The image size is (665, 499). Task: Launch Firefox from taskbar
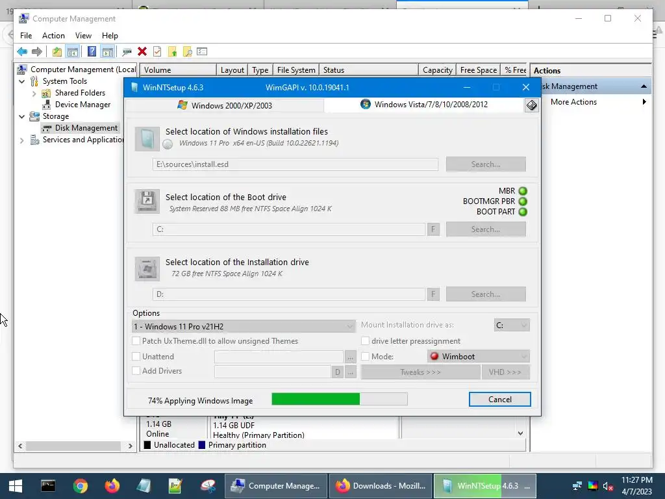[112, 486]
